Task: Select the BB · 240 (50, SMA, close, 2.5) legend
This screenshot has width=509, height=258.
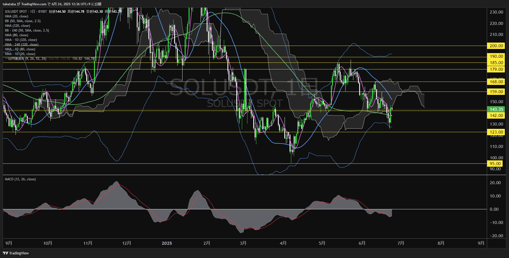Action: 27,30
